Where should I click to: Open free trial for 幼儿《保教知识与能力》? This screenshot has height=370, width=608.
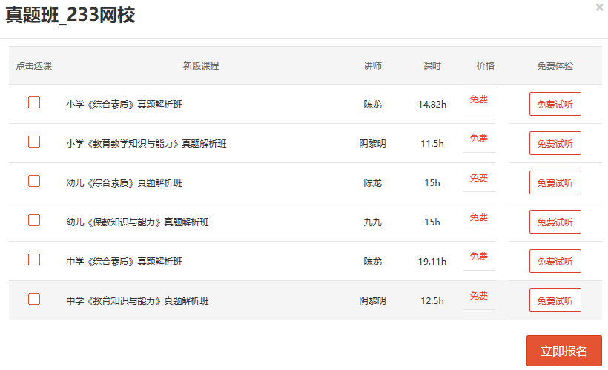coord(555,222)
